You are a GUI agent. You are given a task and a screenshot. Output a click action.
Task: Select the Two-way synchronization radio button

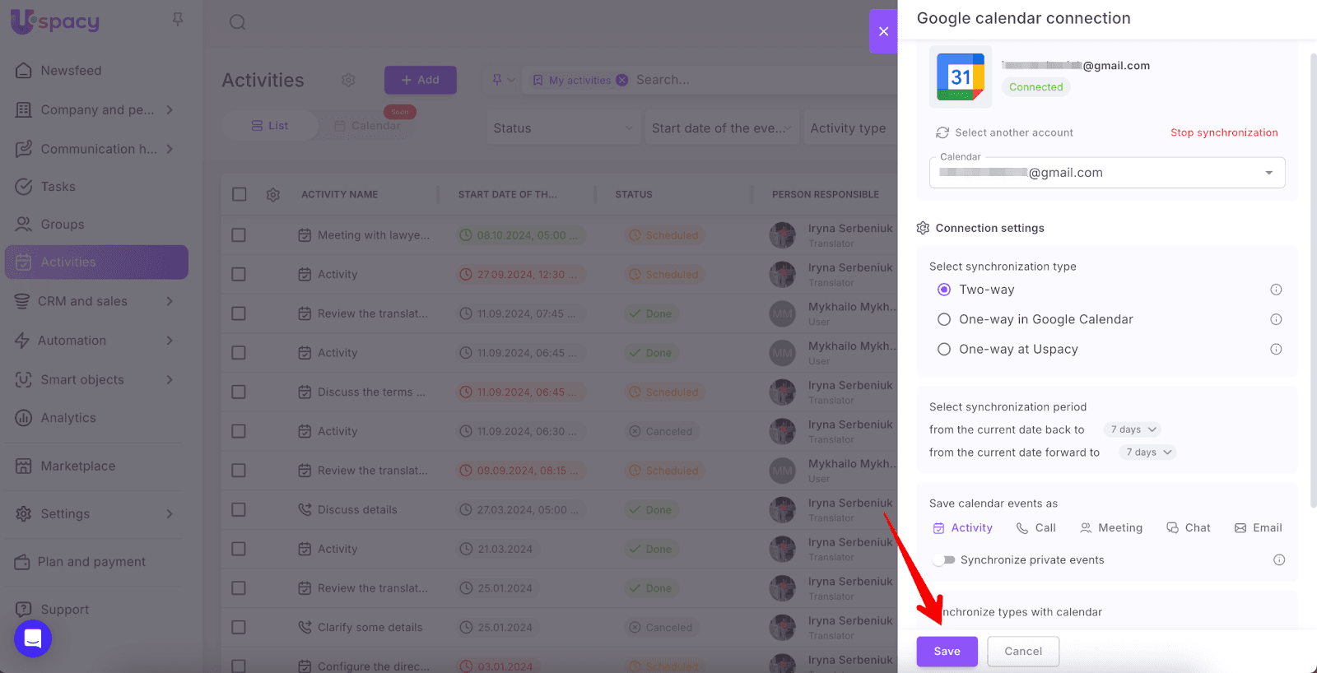tap(944, 290)
